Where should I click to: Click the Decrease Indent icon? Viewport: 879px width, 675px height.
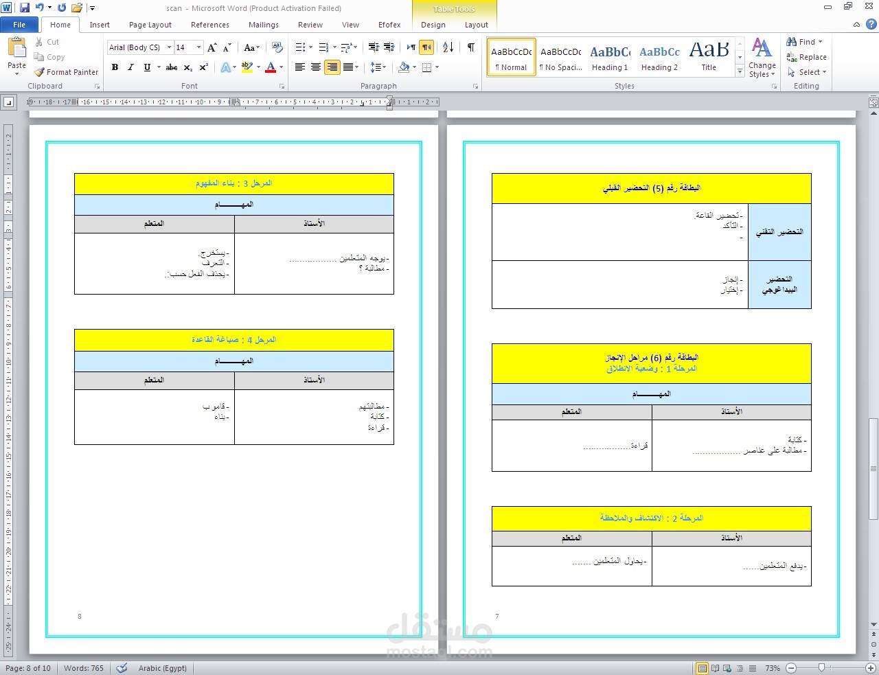(x=374, y=47)
